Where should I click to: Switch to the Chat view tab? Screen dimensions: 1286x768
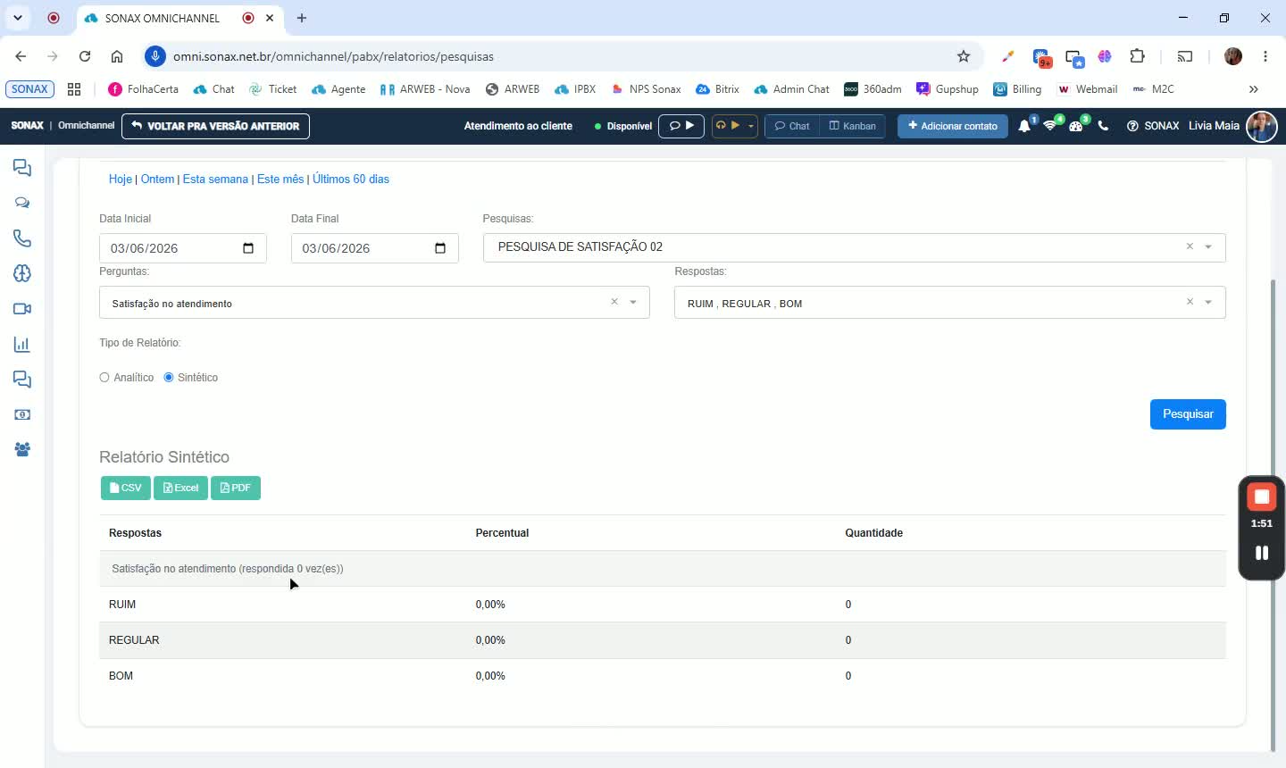point(792,126)
